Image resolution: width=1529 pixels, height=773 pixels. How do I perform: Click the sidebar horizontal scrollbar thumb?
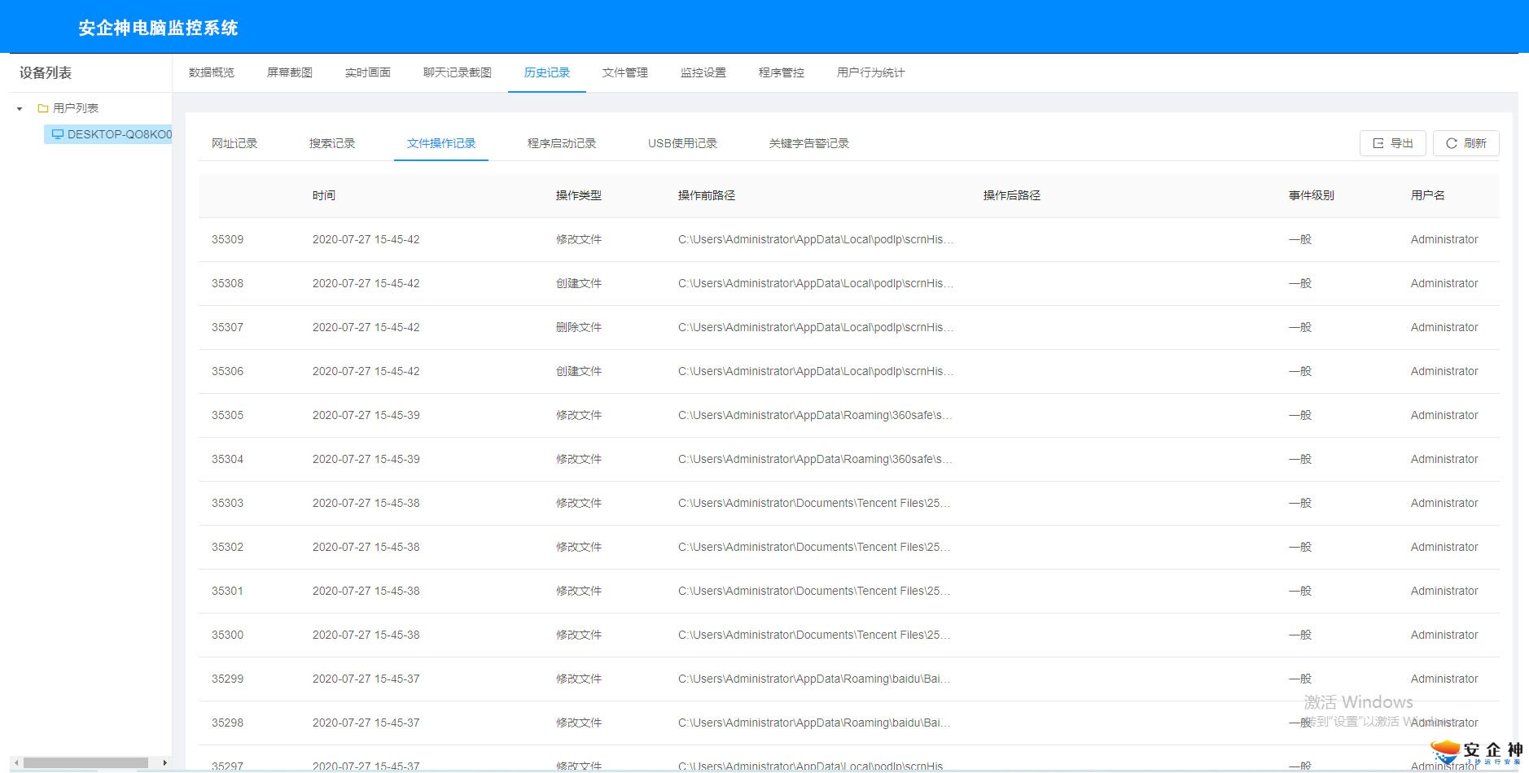coord(85,762)
